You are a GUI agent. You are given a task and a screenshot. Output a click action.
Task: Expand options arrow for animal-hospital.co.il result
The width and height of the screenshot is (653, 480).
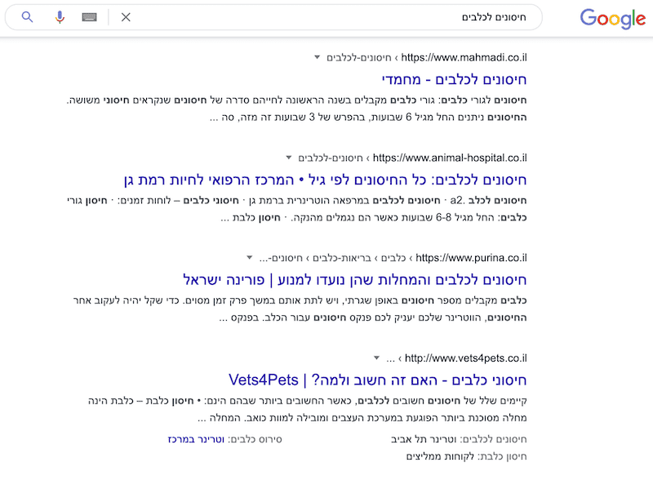point(289,158)
